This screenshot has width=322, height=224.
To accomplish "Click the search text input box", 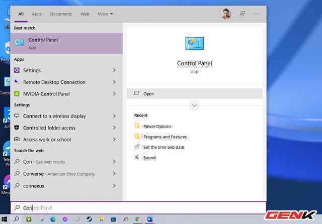I will pos(138,208).
